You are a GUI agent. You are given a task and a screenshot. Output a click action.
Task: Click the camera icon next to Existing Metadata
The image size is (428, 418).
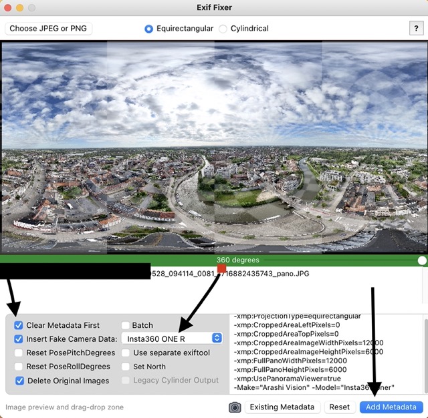pos(235,407)
